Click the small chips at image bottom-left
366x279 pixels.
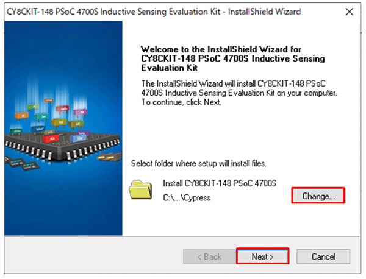[x=21, y=163]
